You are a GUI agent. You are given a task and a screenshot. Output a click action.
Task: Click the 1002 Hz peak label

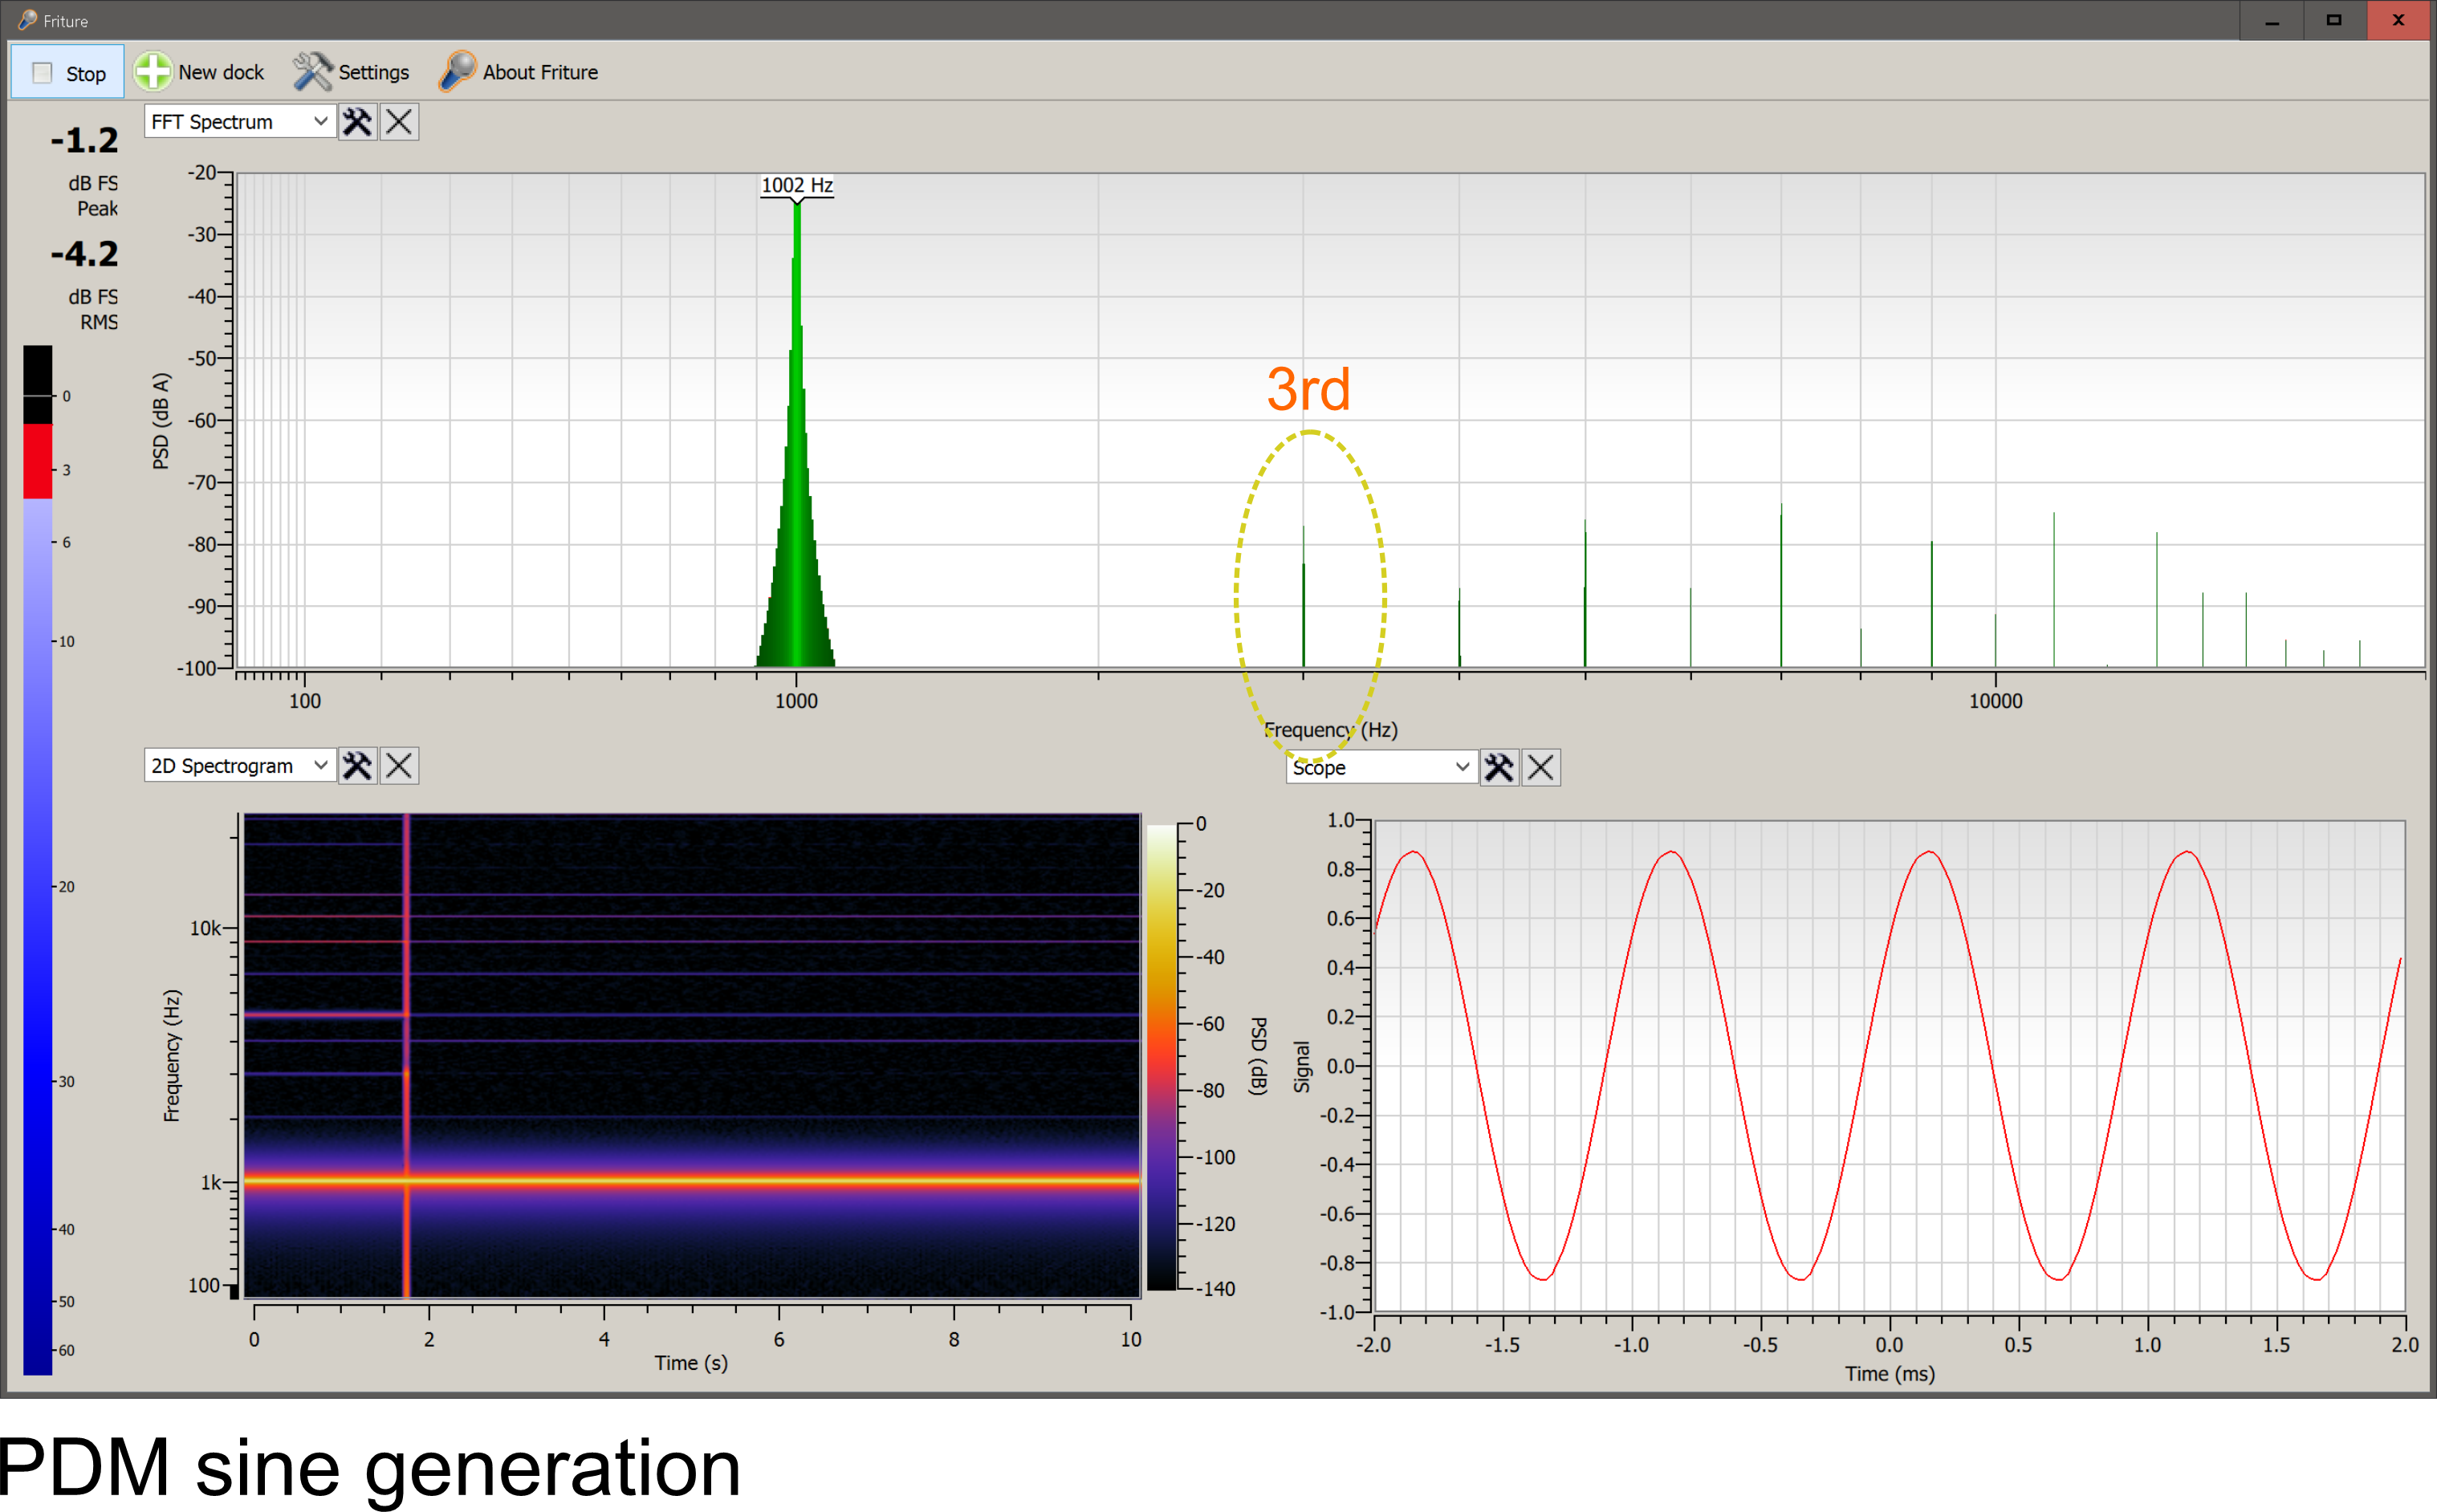[x=797, y=185]
